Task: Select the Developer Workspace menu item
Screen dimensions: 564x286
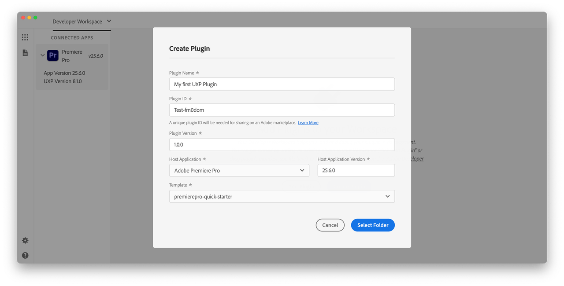Action: (78, 21)
